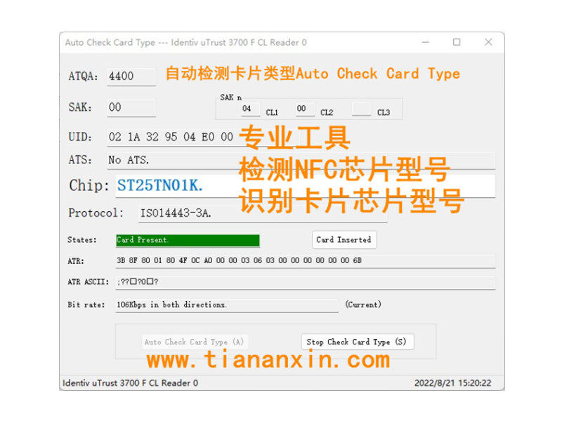This screenshot has width=562, height=421.
Task: Click the ATQA: label
Action: pyautogui.click(x=83, y=76)
